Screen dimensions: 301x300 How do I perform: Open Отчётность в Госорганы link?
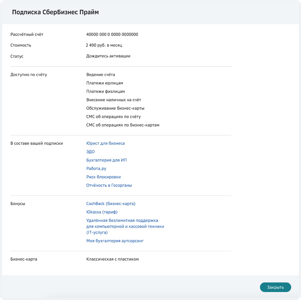click(109, 185)
